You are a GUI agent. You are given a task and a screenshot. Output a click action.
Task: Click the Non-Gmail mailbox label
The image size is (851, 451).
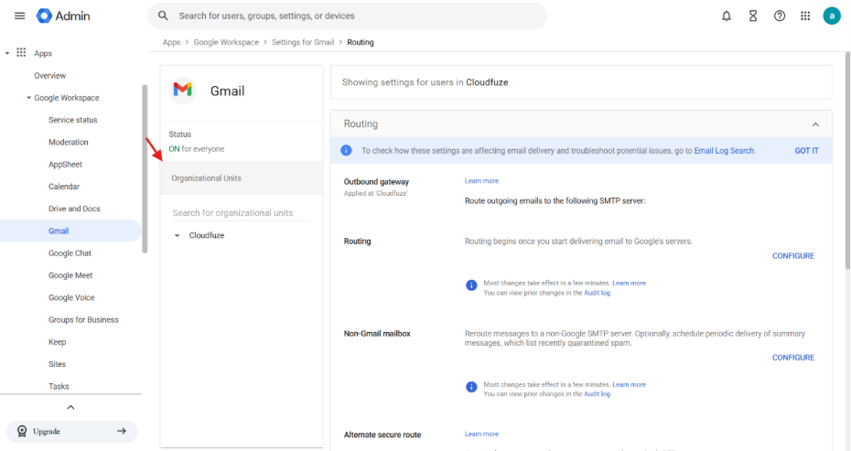(377, 334)
